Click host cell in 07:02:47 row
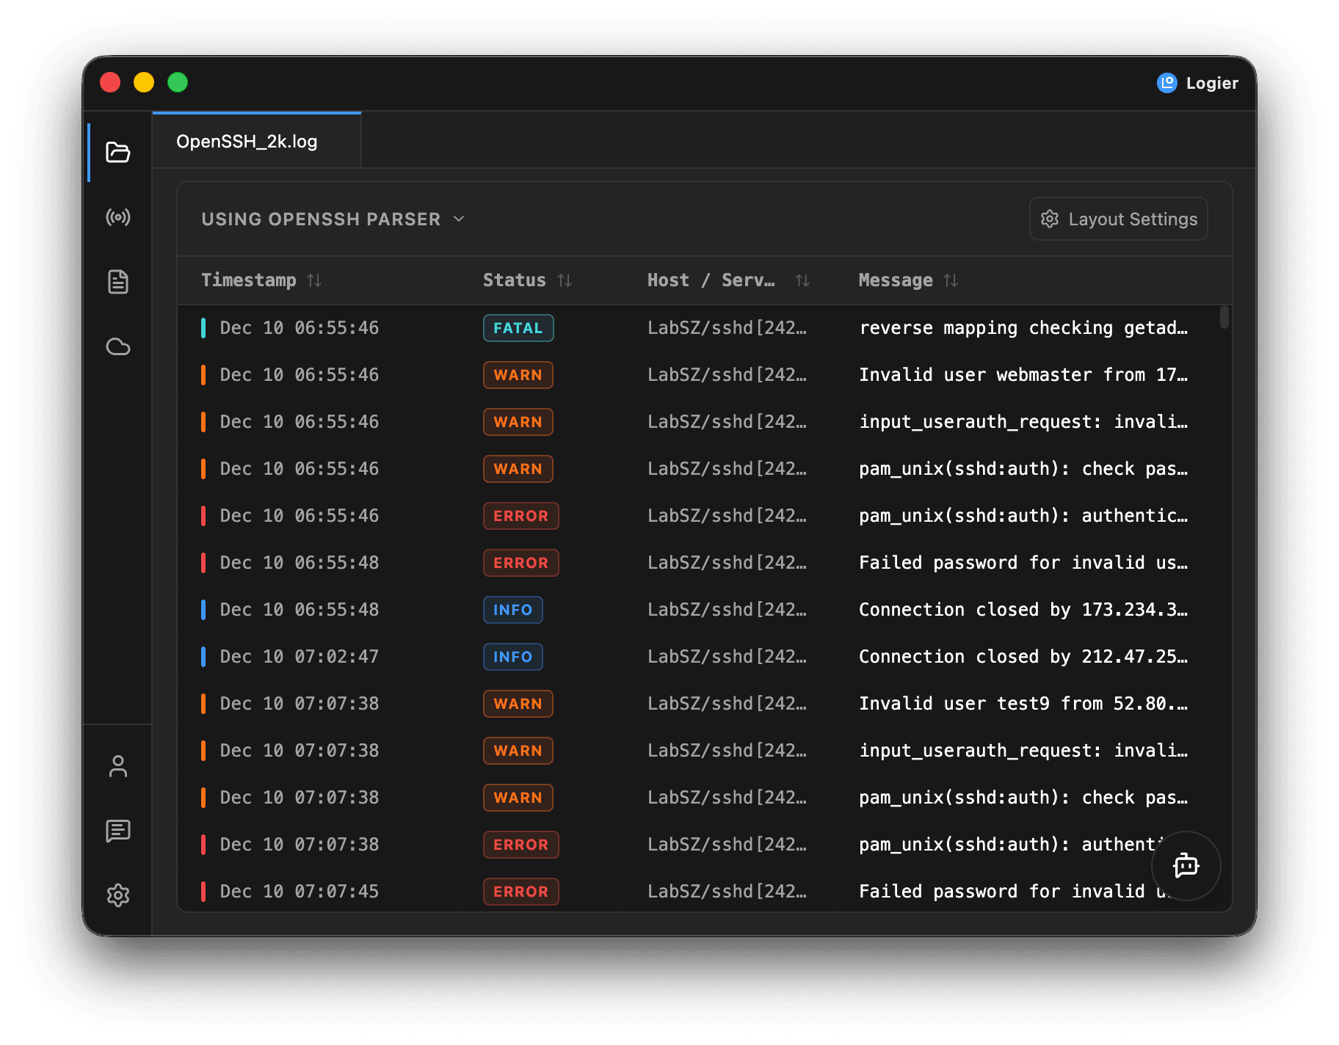This screenshot has height=1045, width=1339. [x=727, y=657]
